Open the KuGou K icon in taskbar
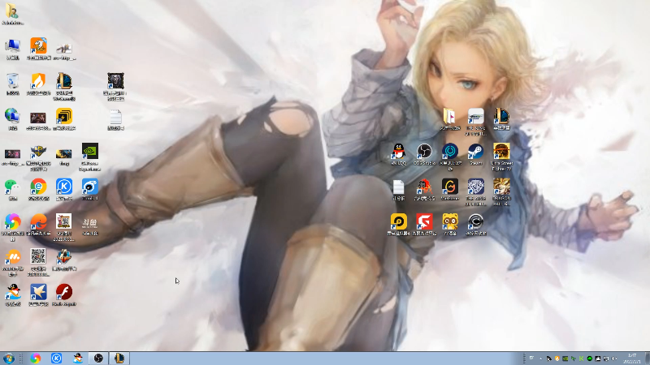The width and height of the screenshot is (650, 365). tap(56, 358)
